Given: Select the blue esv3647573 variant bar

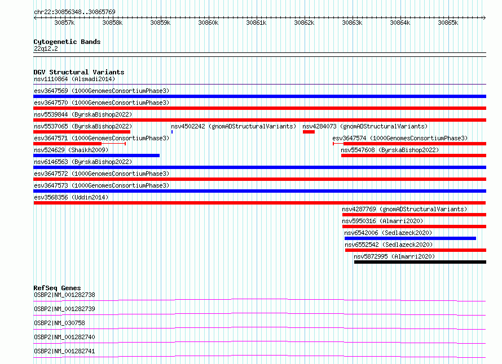Looking at the screenshot, I should [x=259, y=191].
